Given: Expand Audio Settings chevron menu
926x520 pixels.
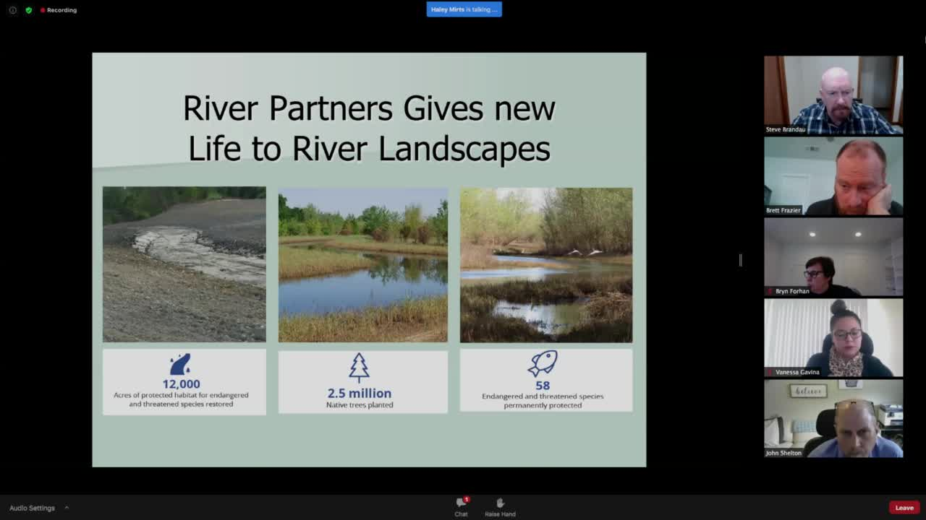Looking at the screenshot, I should [x=67, y=508].
